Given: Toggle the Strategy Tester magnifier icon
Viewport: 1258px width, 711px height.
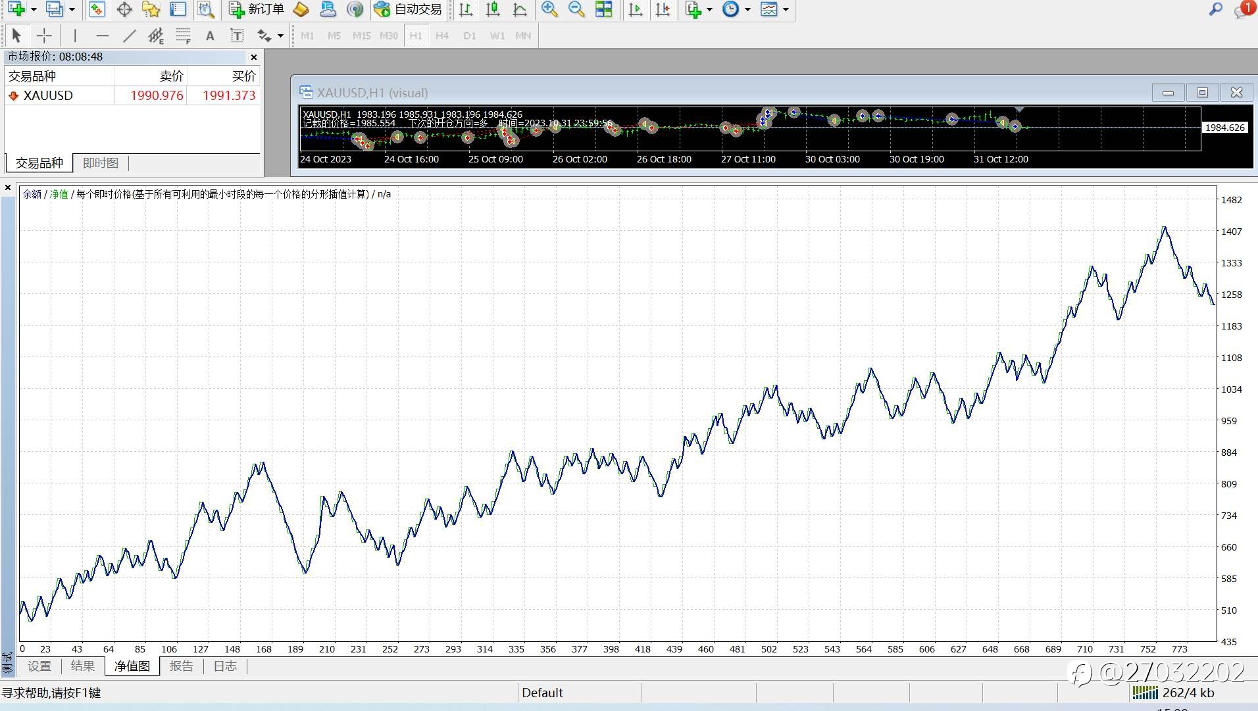Looking at the screenshot, I should tap(206, 9).
